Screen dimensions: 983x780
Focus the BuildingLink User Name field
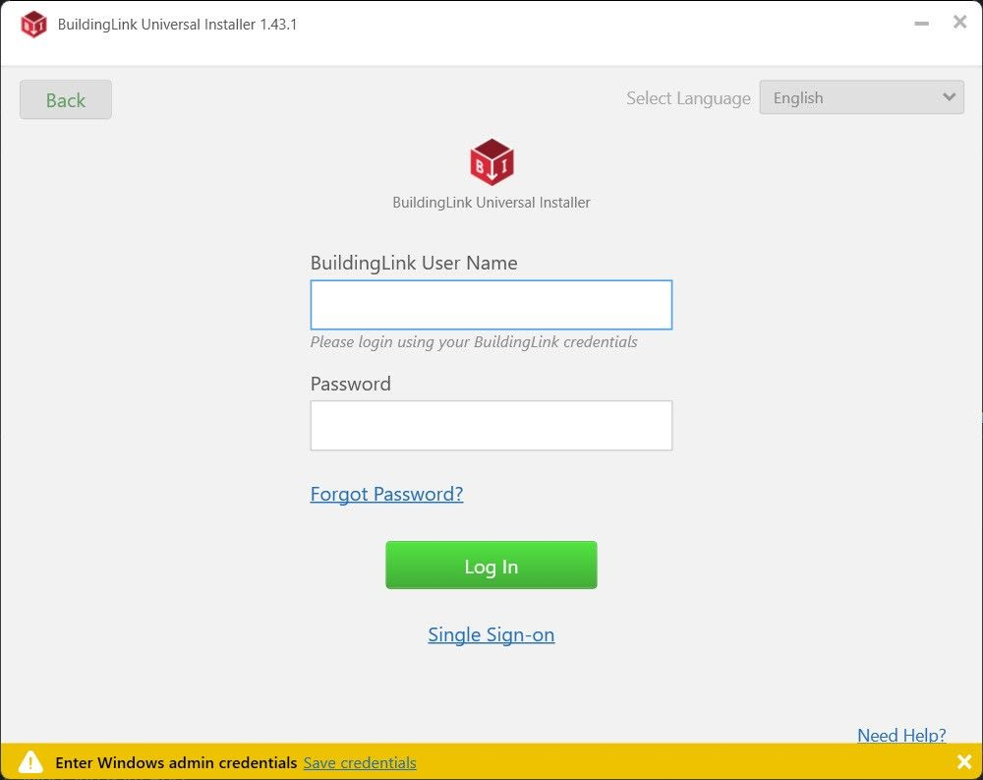(x=491, y=305)
